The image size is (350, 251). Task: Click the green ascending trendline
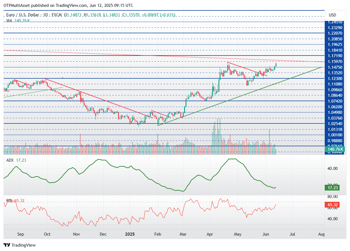[239, 96]
